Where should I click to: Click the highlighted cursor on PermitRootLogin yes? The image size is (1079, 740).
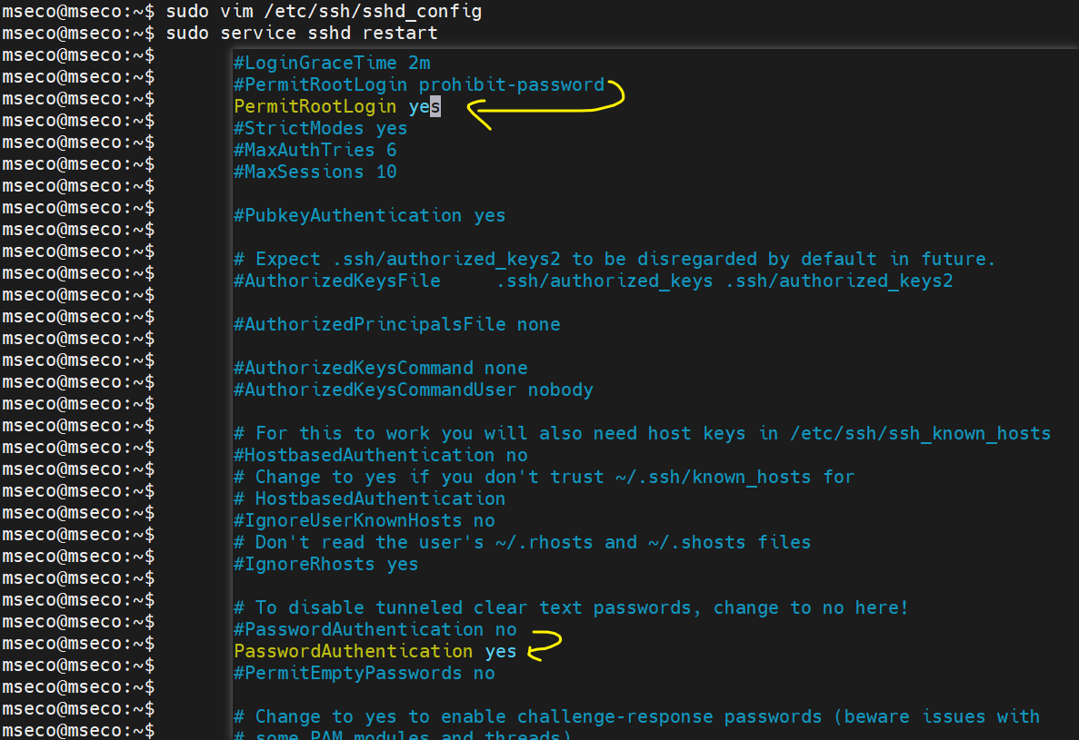[435, 106]
